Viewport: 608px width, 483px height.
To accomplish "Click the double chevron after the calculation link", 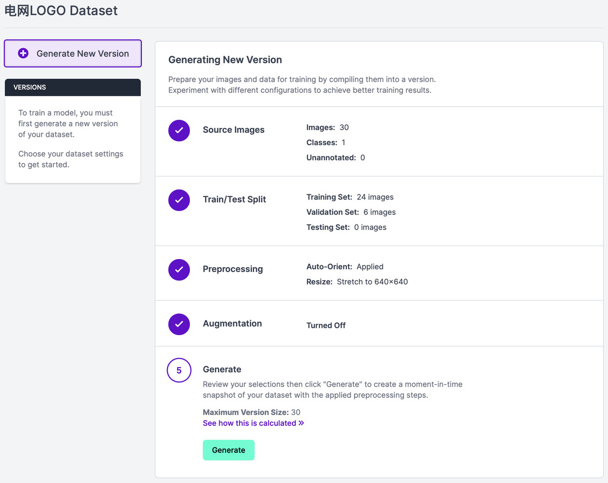I will (x=302, y=423).
